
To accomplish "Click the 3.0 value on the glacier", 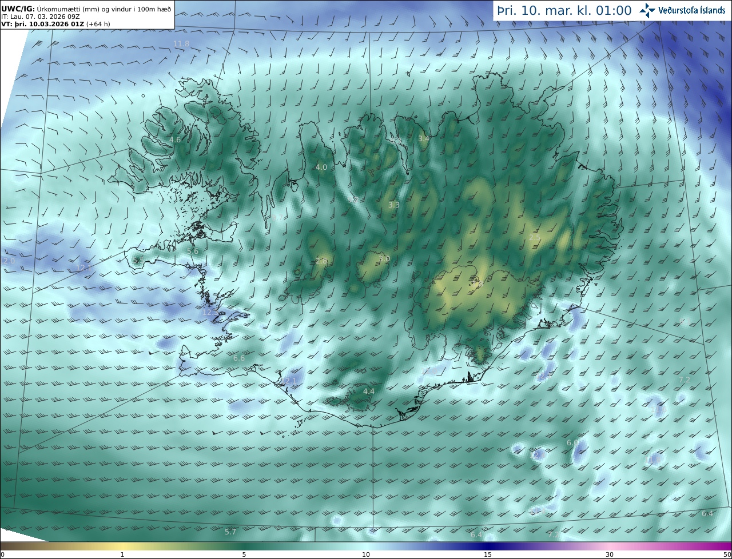I will point(384,259).
